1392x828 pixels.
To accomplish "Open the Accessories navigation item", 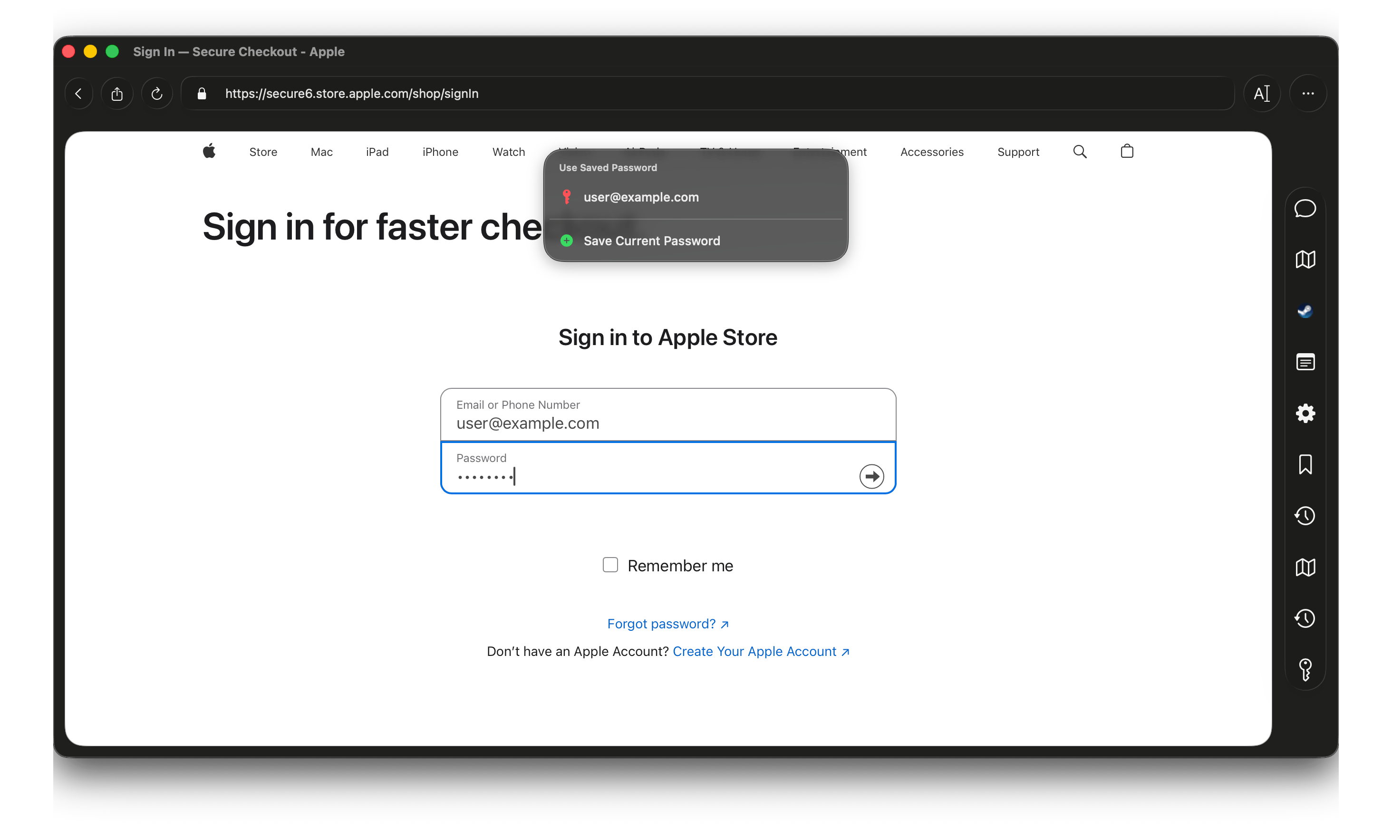I will pos(931,152).
